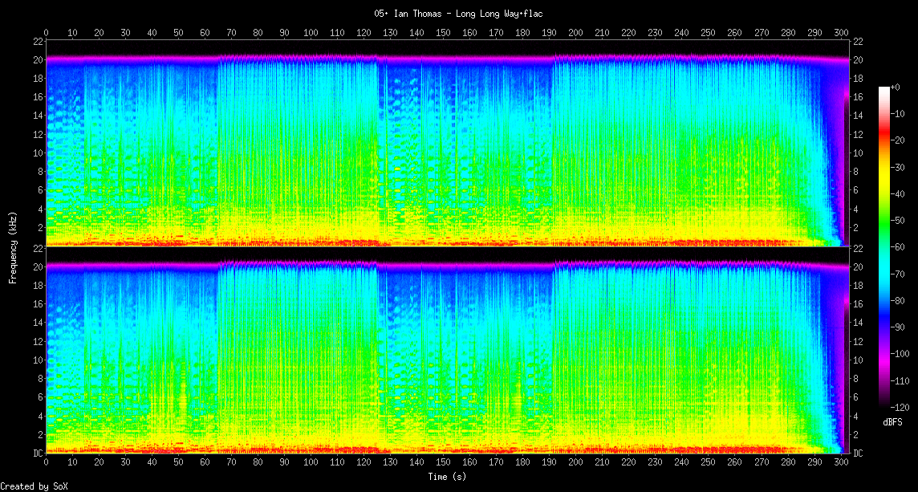Screen dimensions: 918x492
Task: Click the 20 second mark on top time axis
Action: click(99, 33)
